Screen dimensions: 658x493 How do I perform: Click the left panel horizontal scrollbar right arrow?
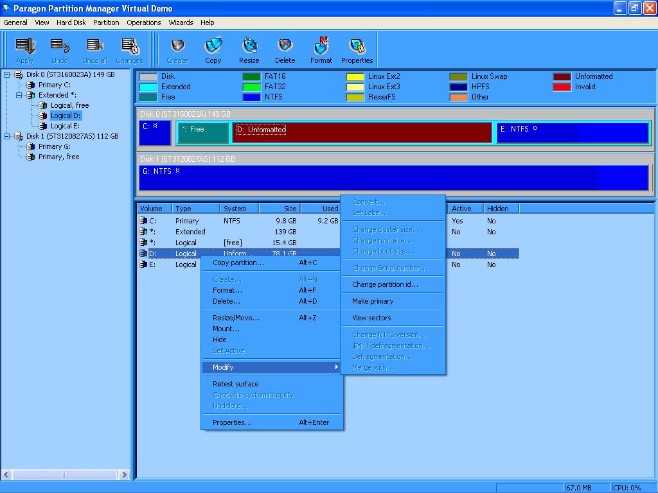tap(125, 475)
